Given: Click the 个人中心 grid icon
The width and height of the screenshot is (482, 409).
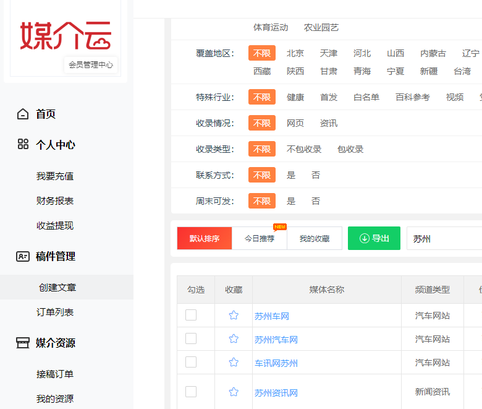Looking at the screenshot, I should tap(23, 145).
